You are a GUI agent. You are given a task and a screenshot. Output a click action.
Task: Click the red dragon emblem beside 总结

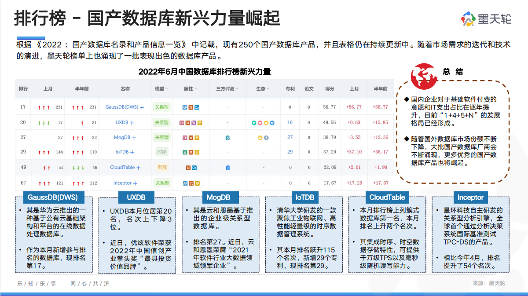point(423,76)
